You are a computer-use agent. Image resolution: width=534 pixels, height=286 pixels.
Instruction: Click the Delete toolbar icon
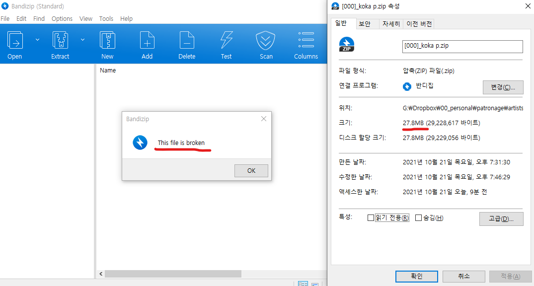coord(187,40)
